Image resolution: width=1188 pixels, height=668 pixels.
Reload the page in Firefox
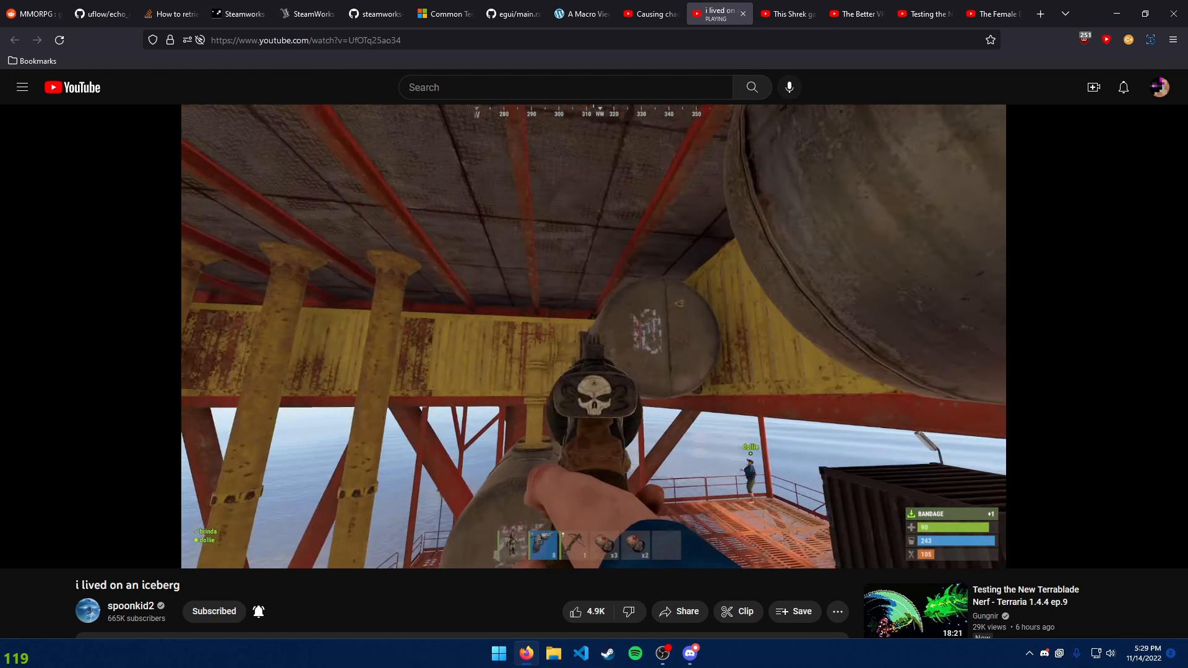pos(59,40)
